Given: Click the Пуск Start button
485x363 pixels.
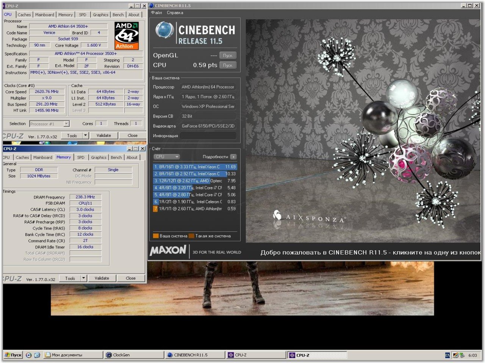Looking at the screenshot, I should click(x=13, y=355).
